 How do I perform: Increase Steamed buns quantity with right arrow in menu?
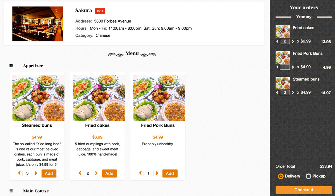coord(36,173)
